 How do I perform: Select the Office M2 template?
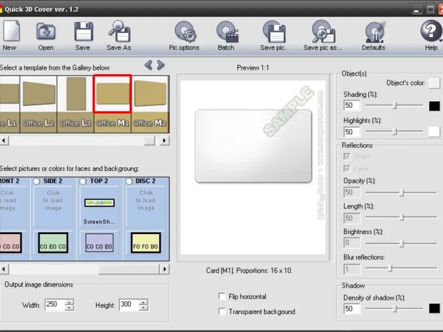(x=150, y=104)
